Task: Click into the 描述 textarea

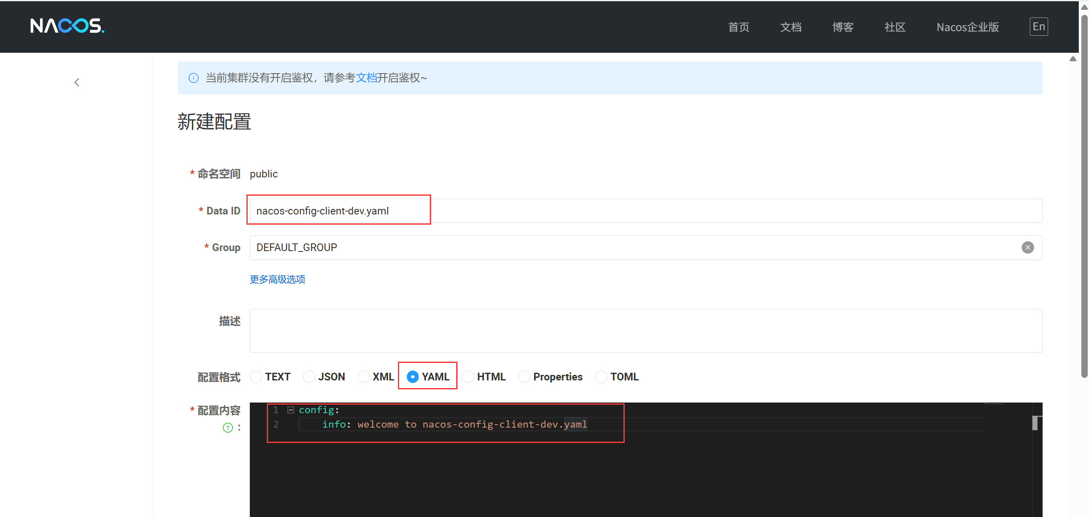Action: tap(646, 331)
